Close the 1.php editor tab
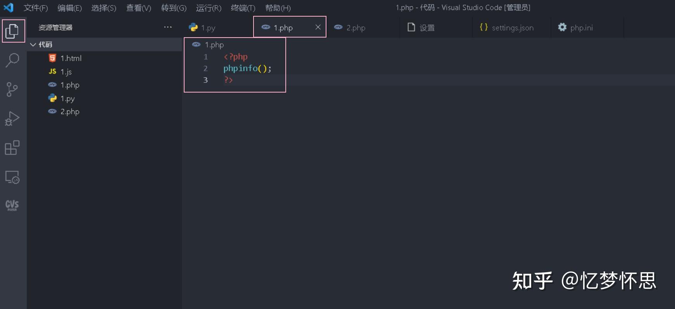 318,27
